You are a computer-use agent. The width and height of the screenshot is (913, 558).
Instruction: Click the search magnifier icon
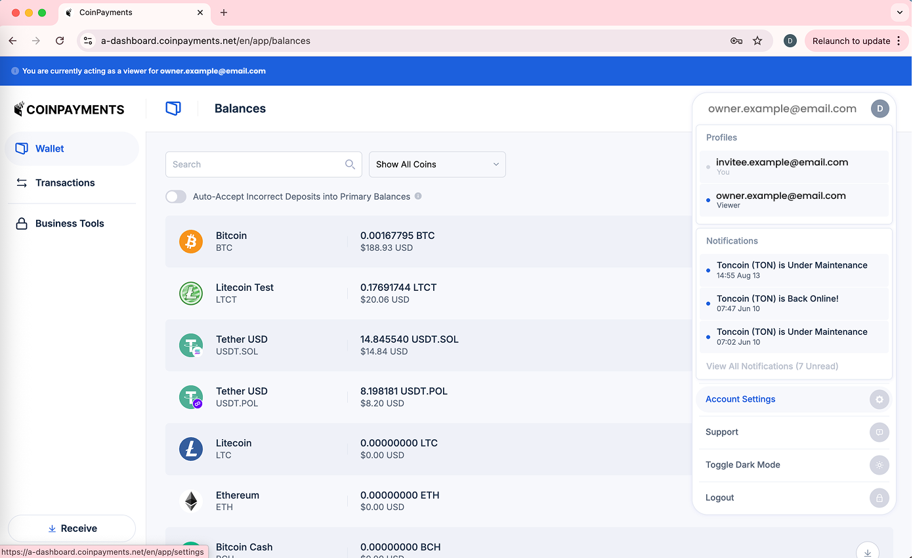click(350, 165)
